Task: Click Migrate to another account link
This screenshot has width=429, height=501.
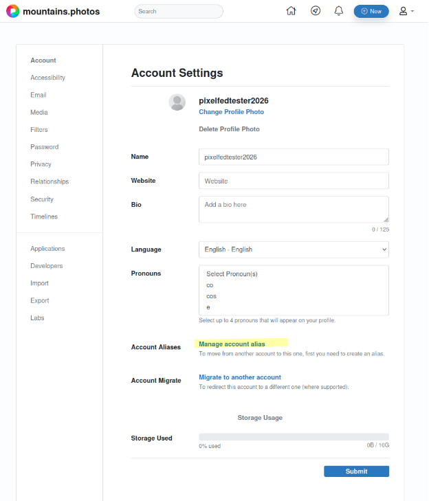Action: 240,377
